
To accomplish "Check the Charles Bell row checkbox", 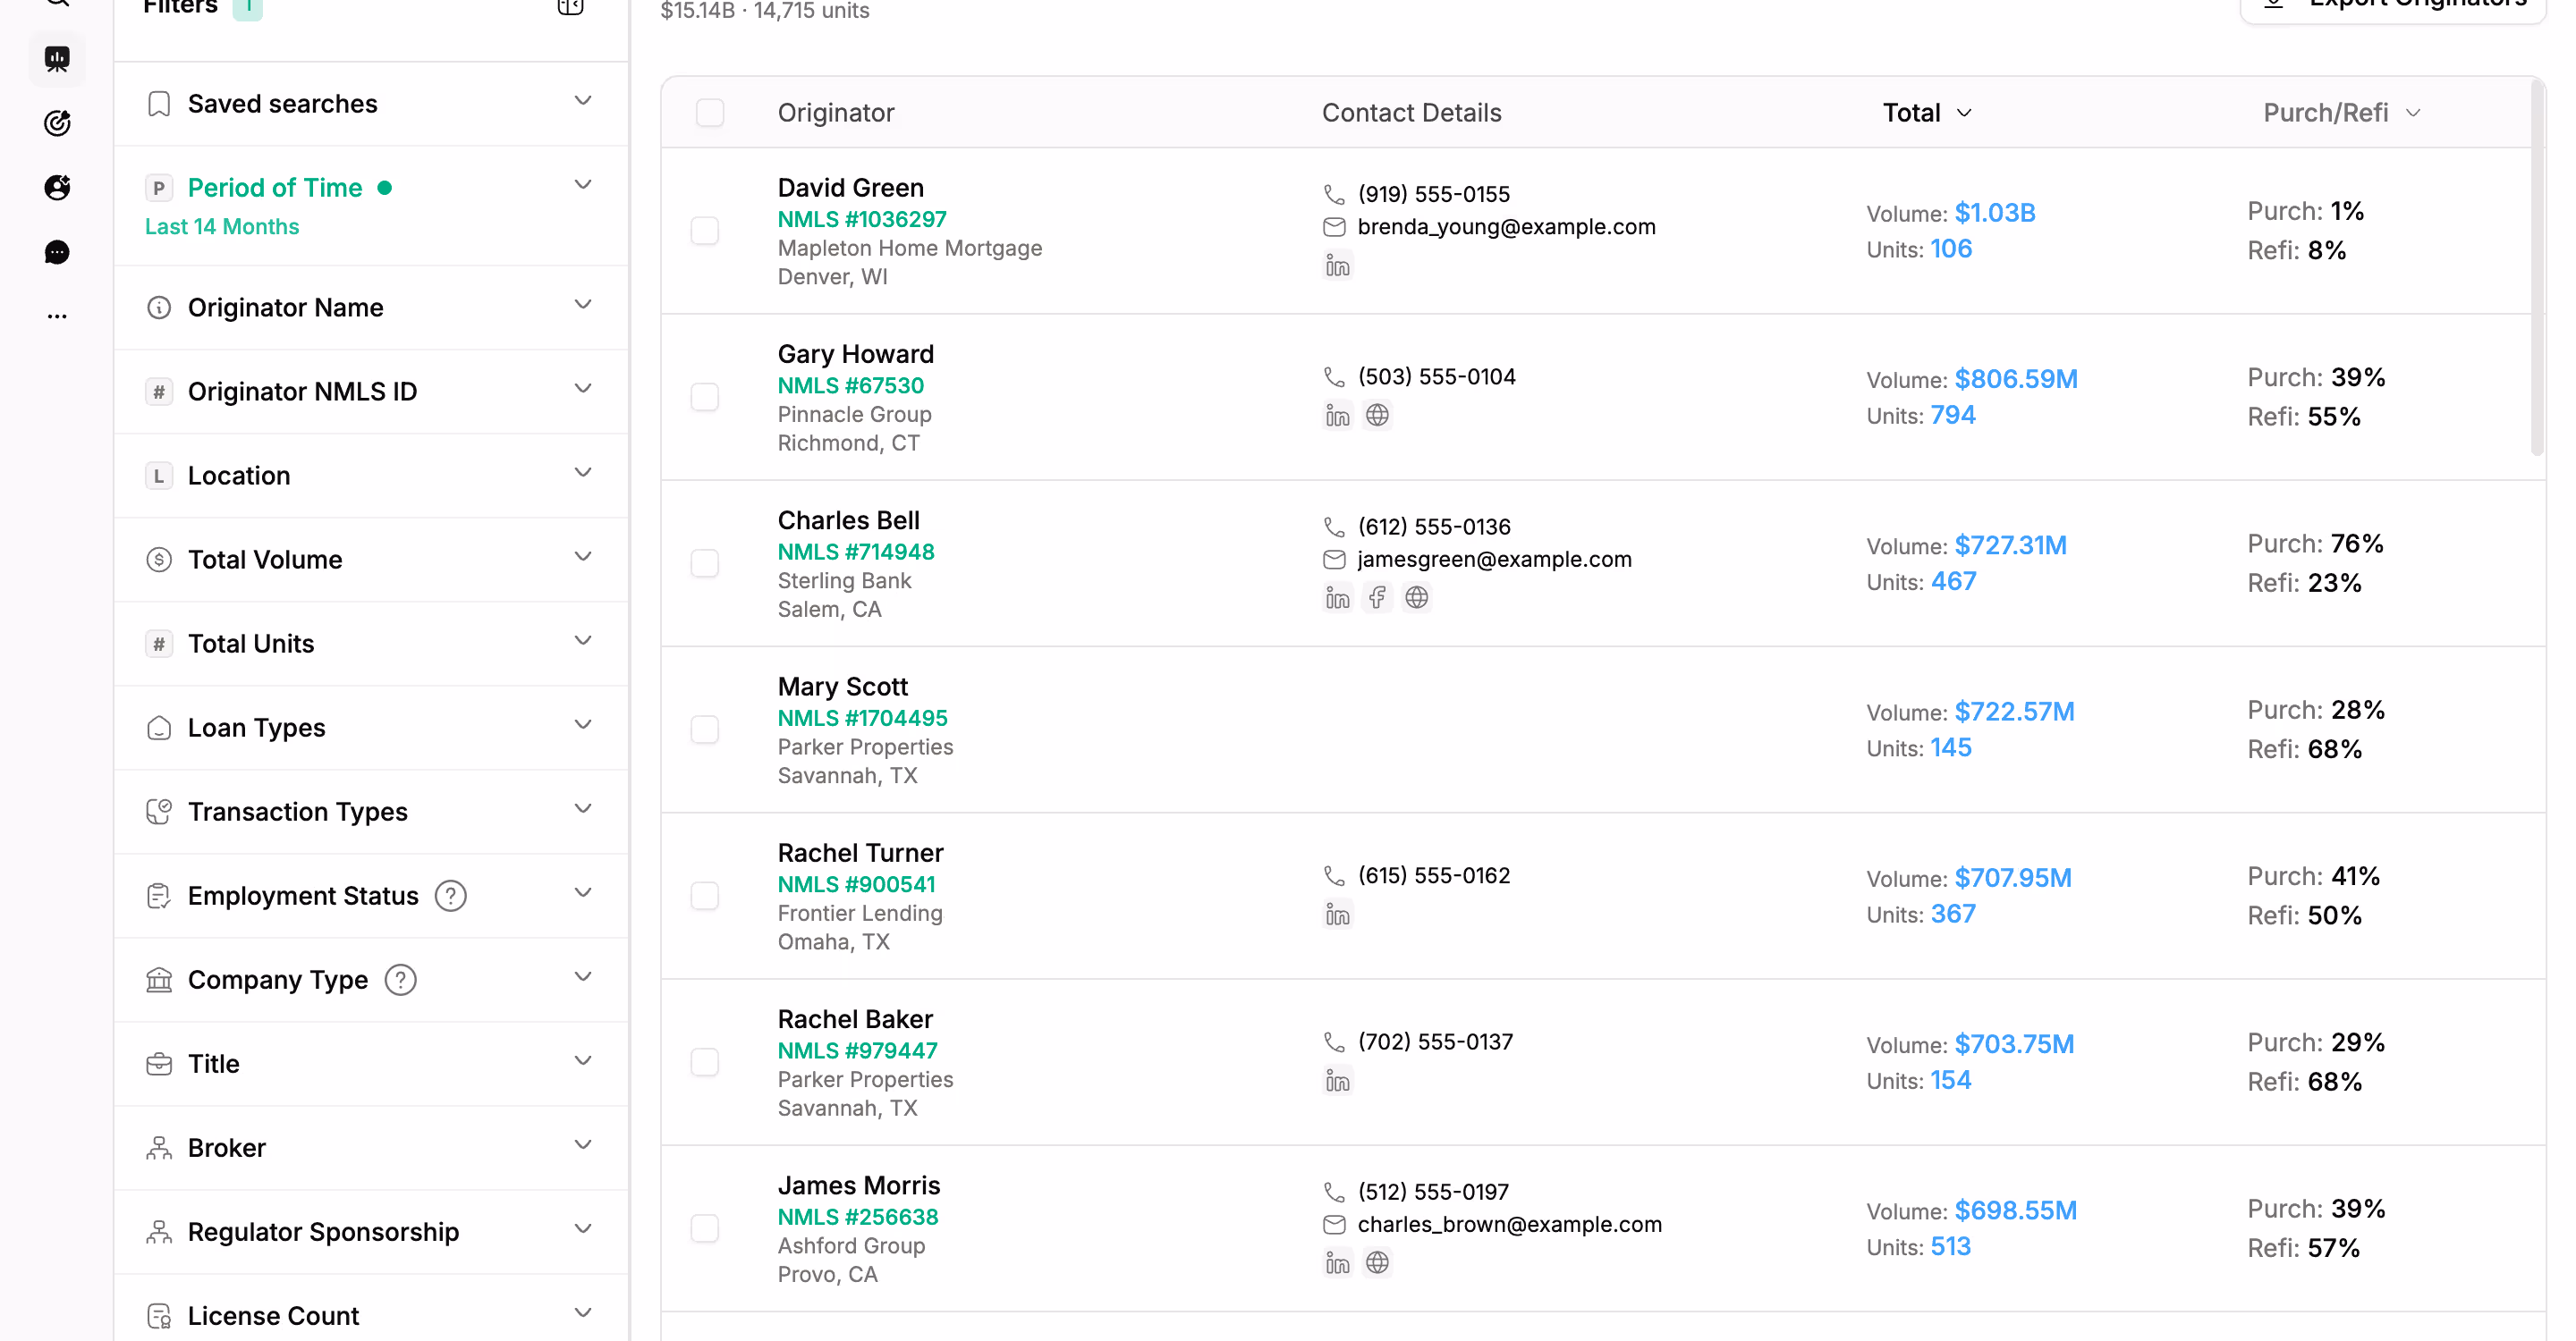I will click(x=705, y=563).
